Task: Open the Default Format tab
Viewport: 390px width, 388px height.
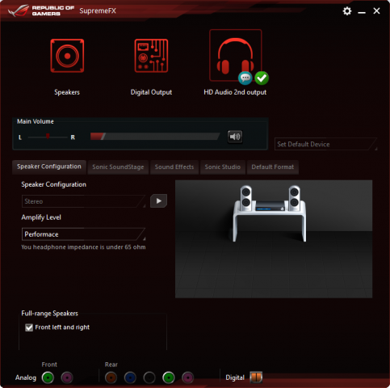Action: coord(273,167)
